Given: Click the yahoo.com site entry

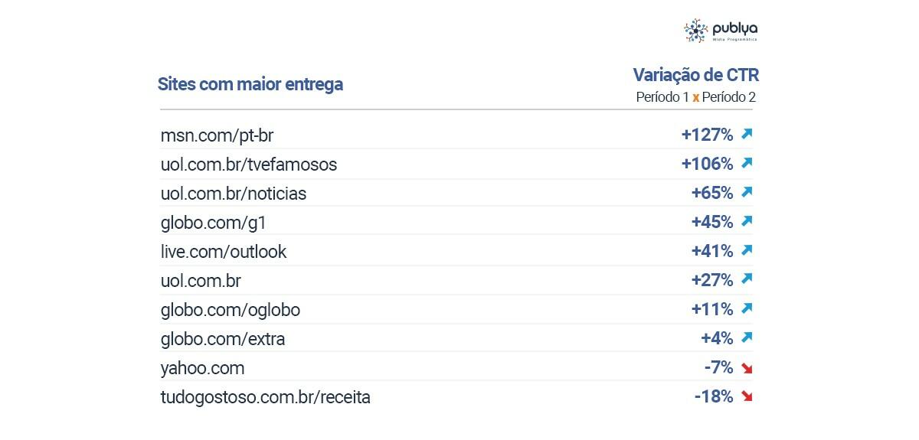Looking at the screenshot, I should [x=202, y=368].
